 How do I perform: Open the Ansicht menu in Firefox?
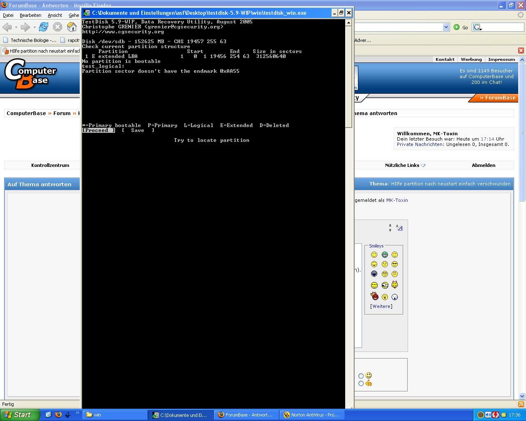(55, 15)
